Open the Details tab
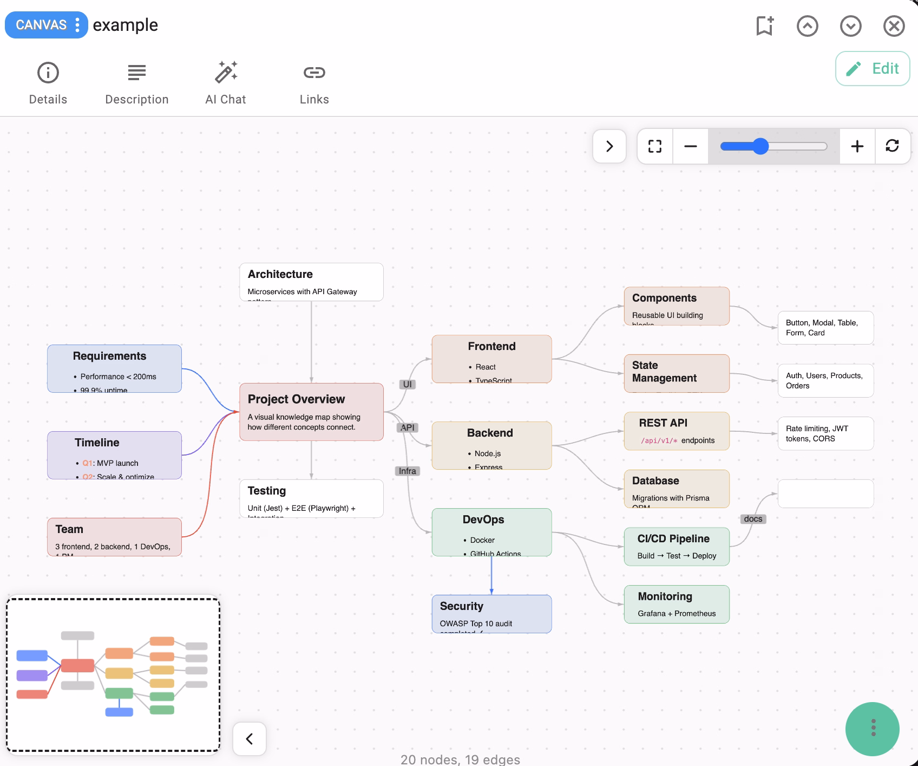Viewport: 918px width, 766px height. [48, 81]
